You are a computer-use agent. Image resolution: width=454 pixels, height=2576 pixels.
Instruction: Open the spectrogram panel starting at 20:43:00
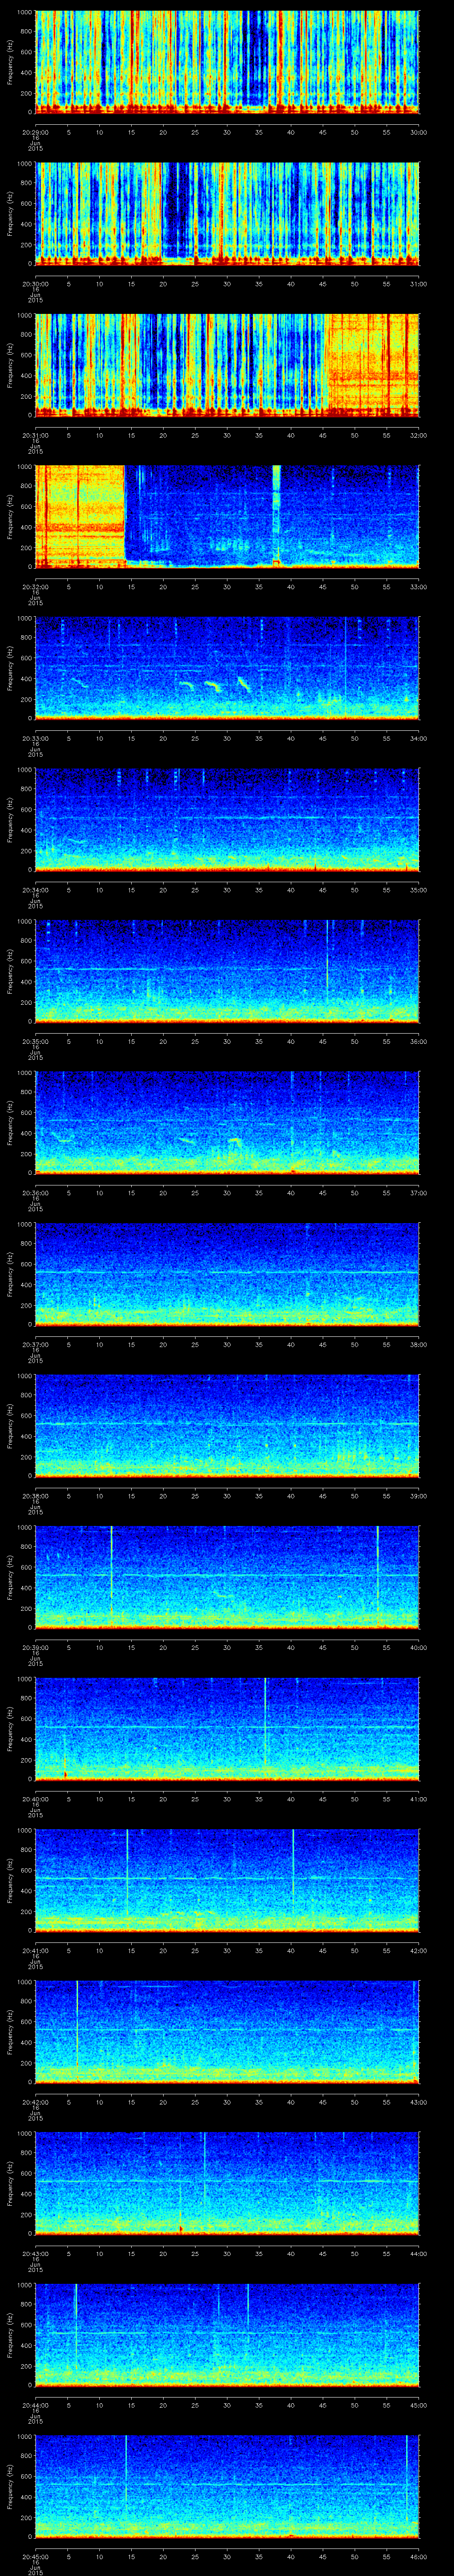[x=227, y=2183]
